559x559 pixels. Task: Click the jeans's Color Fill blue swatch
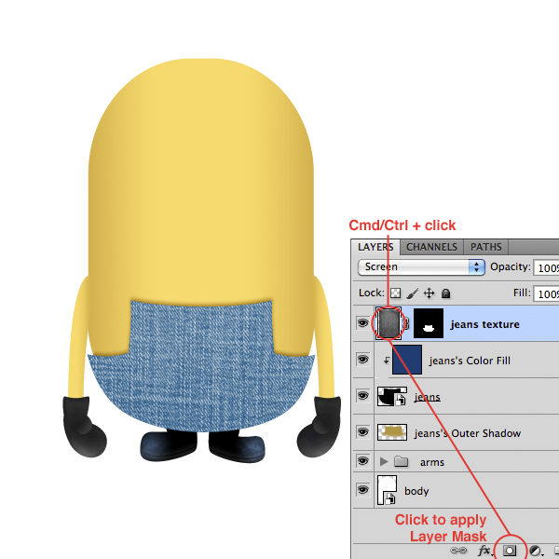click(x=407, y=360)
